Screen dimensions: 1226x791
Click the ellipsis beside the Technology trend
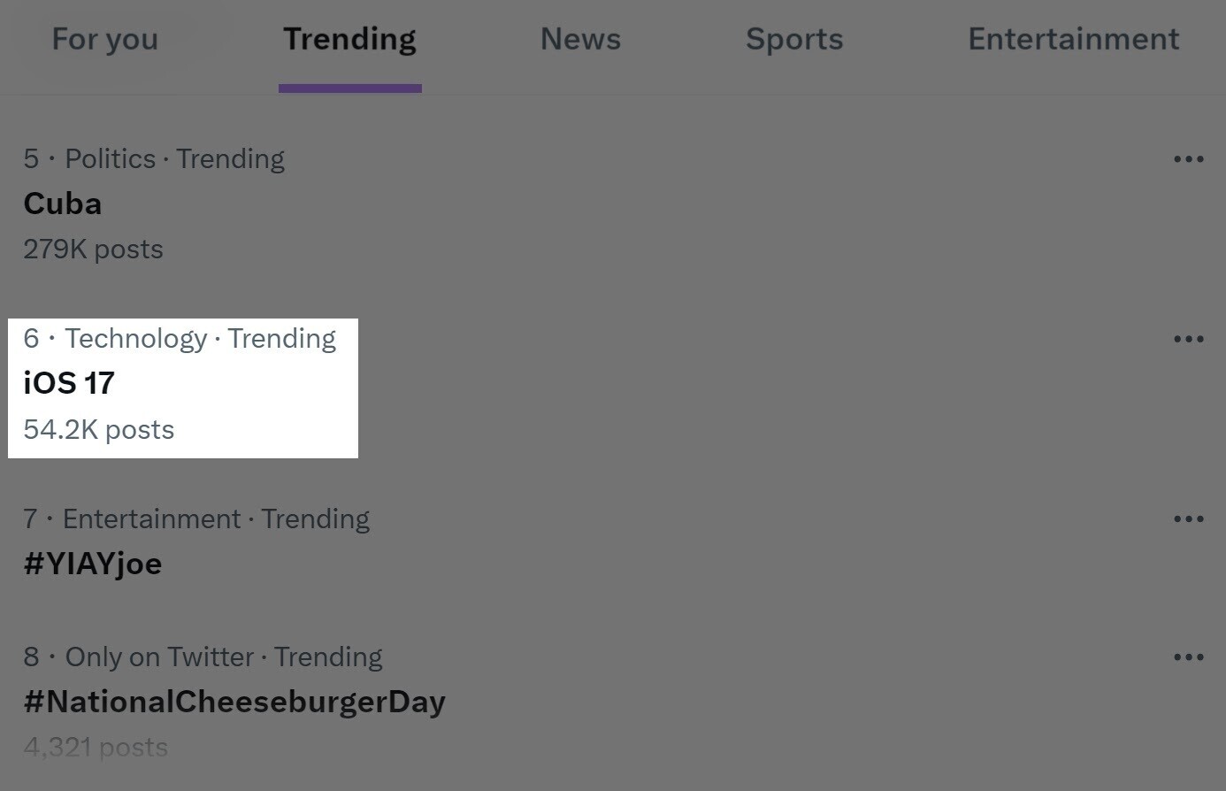[x=1190, y=338]
